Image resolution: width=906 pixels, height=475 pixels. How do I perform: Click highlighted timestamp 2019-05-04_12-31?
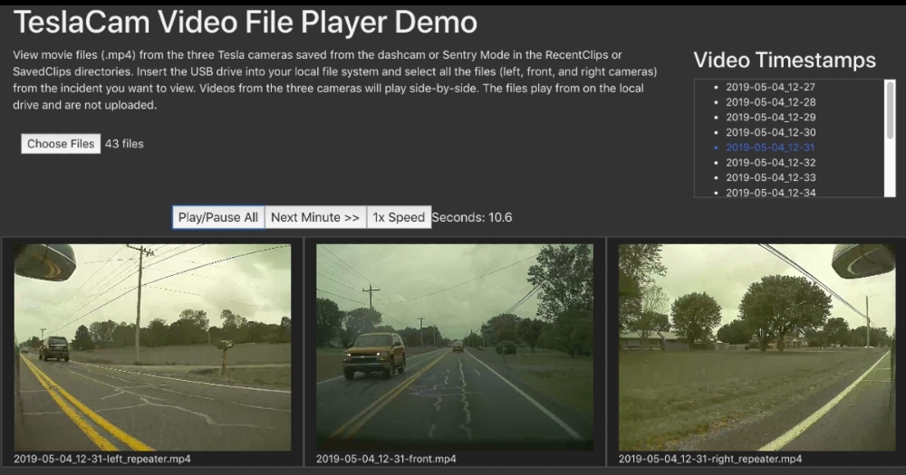click(x=770, y=147)
